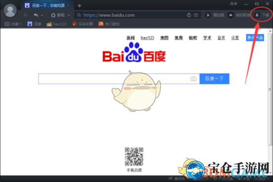The image size is (273, 182).
Task: Click the vertical page scrollbar thumb
Action: click(x=270, y=90)
